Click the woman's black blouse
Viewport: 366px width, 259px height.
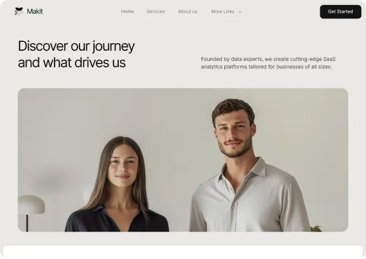tap(117, 220)
